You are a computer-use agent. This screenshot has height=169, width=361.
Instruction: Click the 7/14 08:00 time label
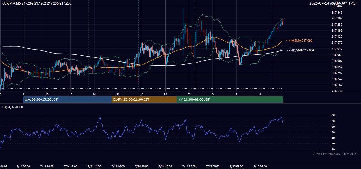pyautogui.click(x=23, y=166)
